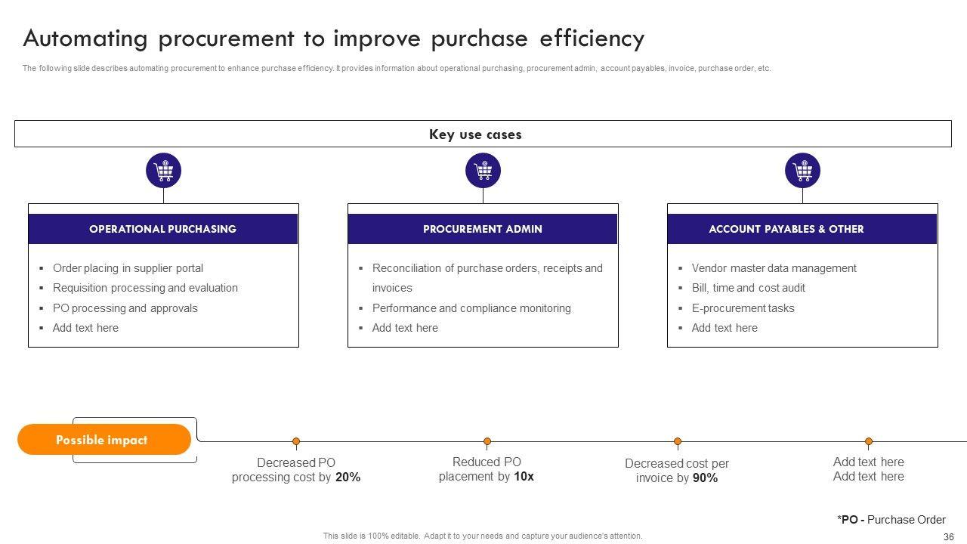Image resolution: width=967 pixels, height=544 pixels.
Task: Click 'Decreased cost per invoice by 90%' text
Action: click(677, 471)
